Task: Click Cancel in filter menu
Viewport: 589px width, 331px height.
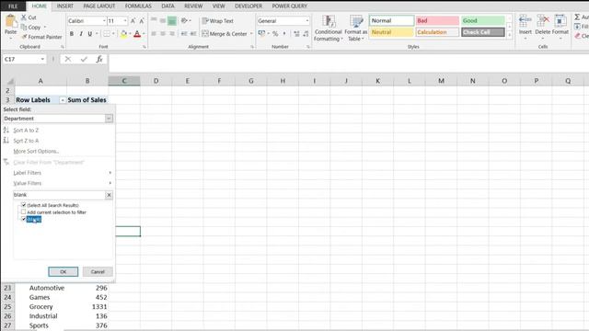Action: (x=98, y=272)
